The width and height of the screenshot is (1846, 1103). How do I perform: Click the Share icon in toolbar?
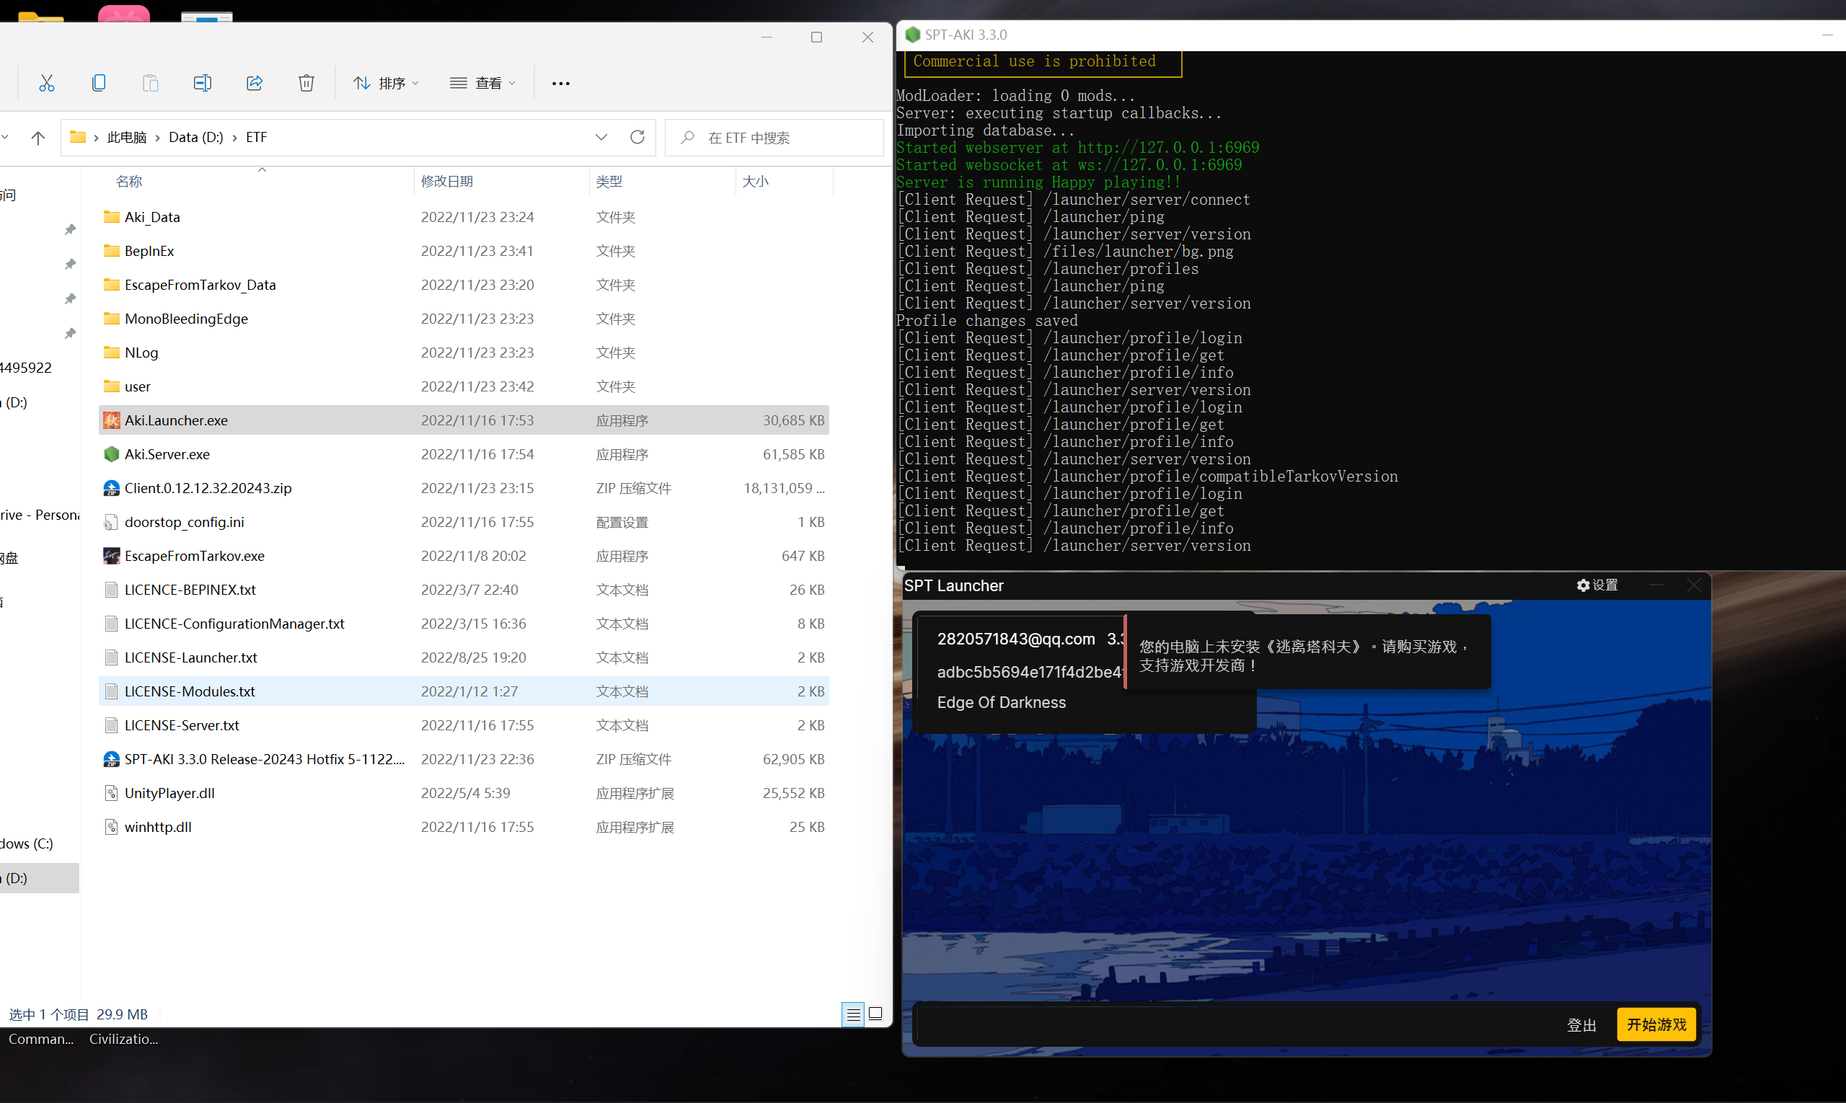255,82
